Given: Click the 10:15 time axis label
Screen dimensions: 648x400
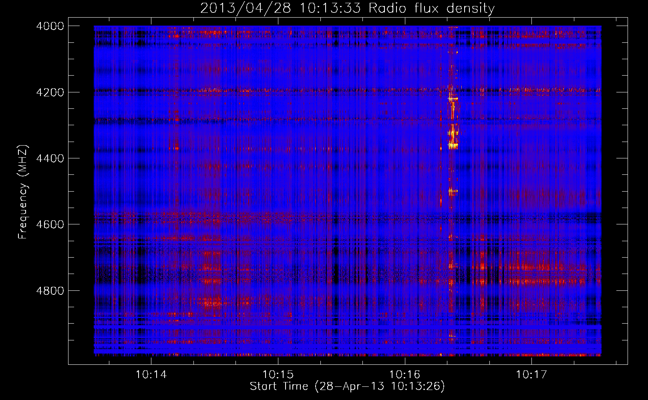Looking at the screenshot, I should click(278, 374).
